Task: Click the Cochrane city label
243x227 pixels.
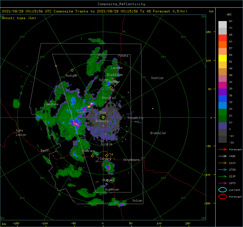Action: coord(88,151)
